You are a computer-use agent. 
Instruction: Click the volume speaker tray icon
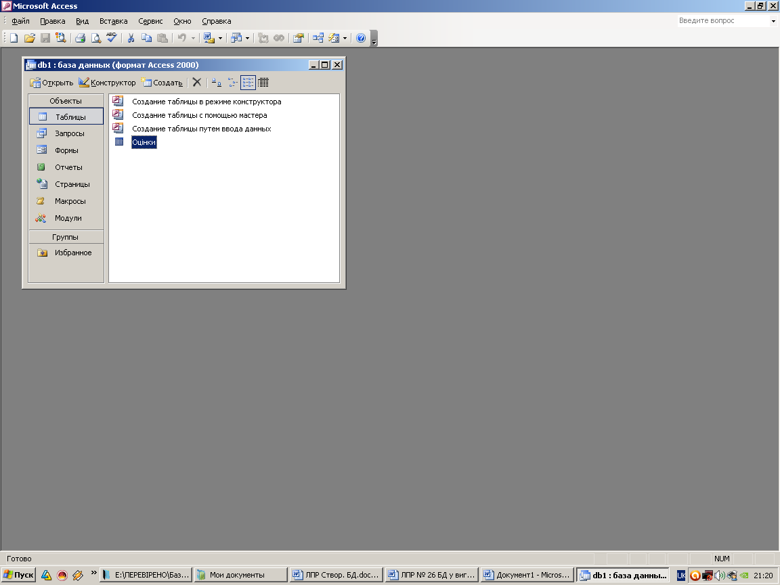click(719, 576)
